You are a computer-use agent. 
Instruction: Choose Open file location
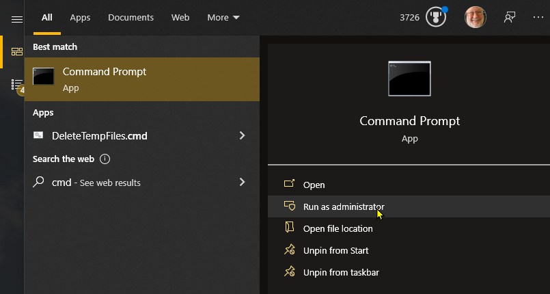(409, 228)
